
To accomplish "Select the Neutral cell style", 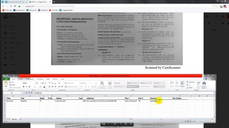I will coord(159,83).
